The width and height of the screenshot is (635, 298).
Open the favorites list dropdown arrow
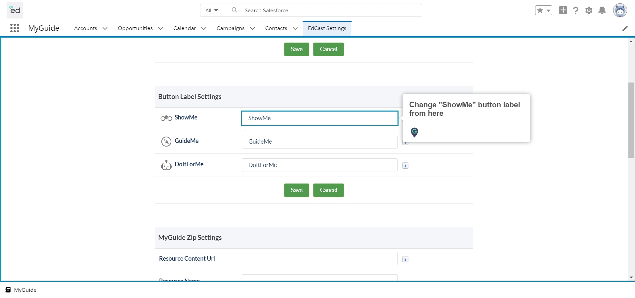[549, 10]
